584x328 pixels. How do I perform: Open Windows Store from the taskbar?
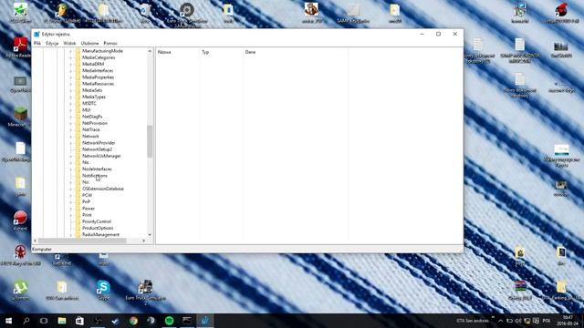[79, 321]
